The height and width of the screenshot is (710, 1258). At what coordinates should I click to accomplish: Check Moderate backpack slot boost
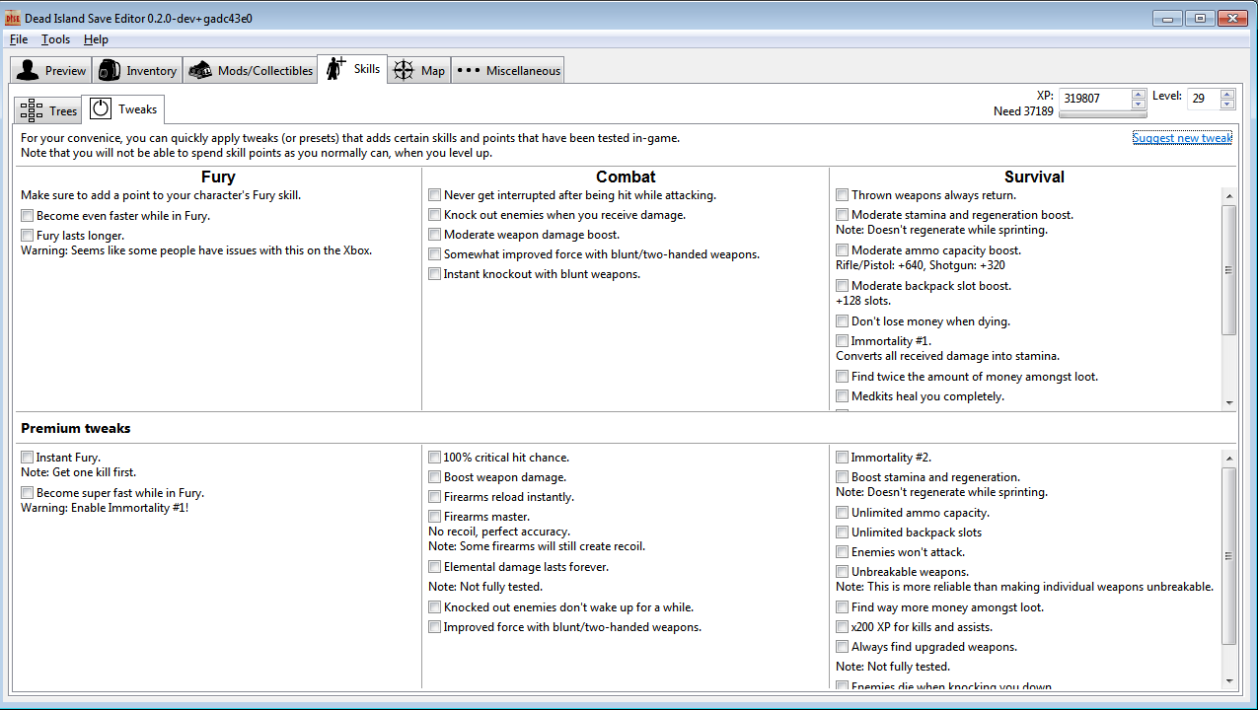click(843, 286)
